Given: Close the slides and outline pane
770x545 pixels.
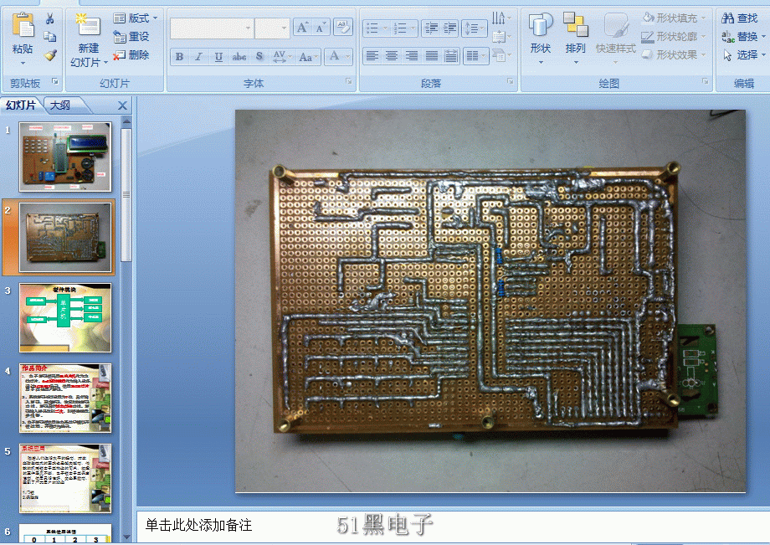Looking at the screenshot, I should [x=122, y=105].
